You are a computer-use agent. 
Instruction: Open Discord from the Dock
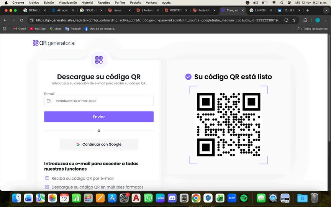click(172, 198)
